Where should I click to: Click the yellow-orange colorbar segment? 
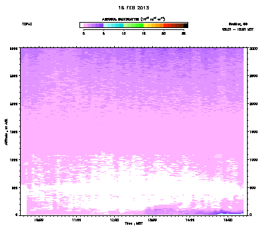[154, 25]
